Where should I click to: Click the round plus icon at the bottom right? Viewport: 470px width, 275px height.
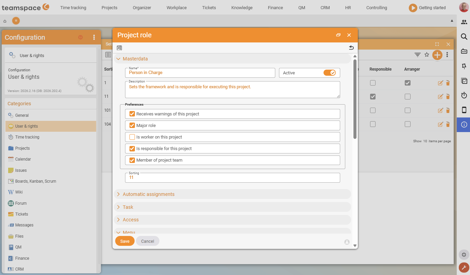click(464, 255)
